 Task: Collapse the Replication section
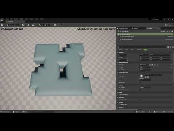[x=117, y=98]
